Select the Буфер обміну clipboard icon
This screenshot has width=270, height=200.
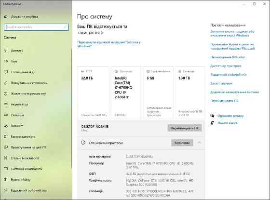pos(6,179)
